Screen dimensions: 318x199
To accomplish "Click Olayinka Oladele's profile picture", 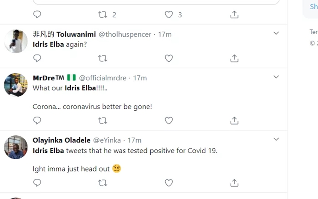I will [x=16, y=147].
